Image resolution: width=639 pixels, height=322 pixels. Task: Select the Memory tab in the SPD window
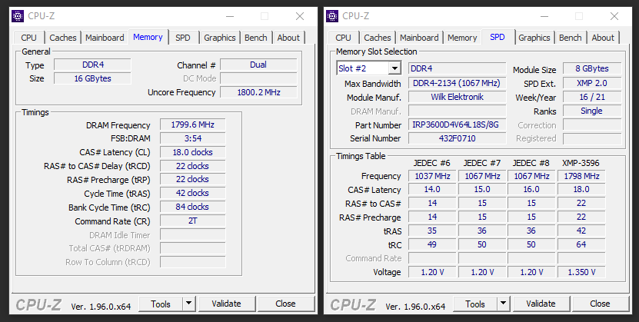tap(462, 38)
